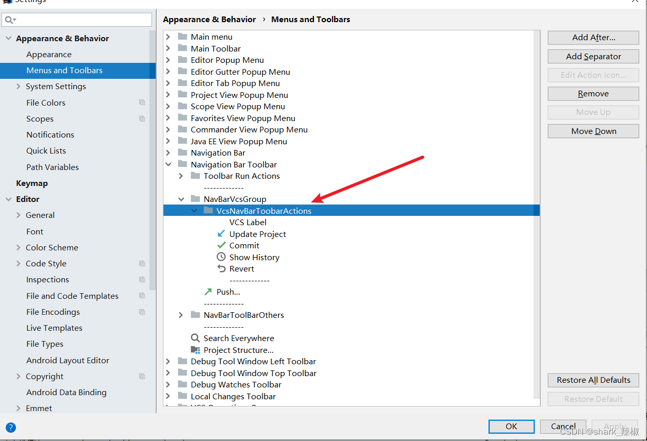Open the Keymap settings page

tap(32, 183)
